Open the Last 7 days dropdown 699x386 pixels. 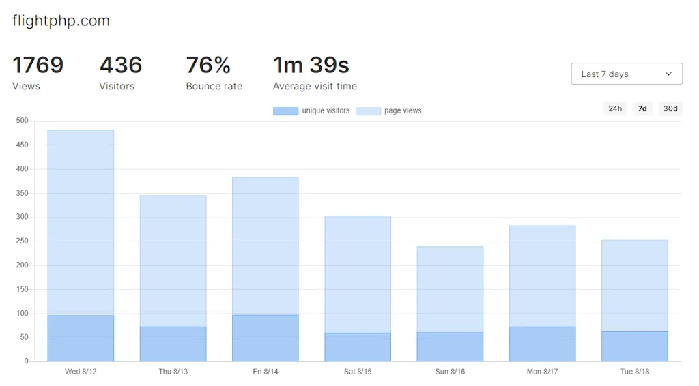pyautogui.click(x=626, y=74)
